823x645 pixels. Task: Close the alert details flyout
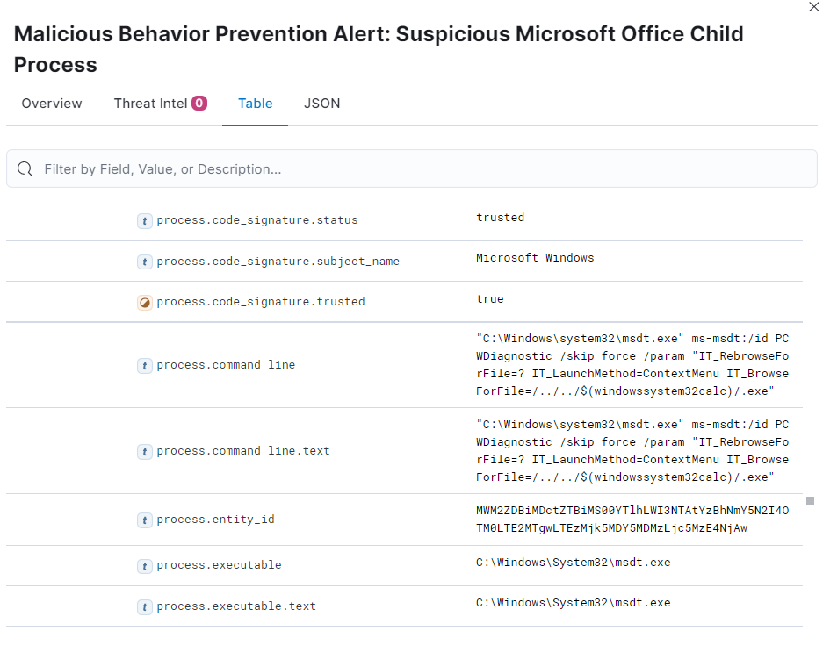coord(814,7)
